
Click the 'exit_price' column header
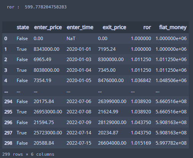point(114,27)
